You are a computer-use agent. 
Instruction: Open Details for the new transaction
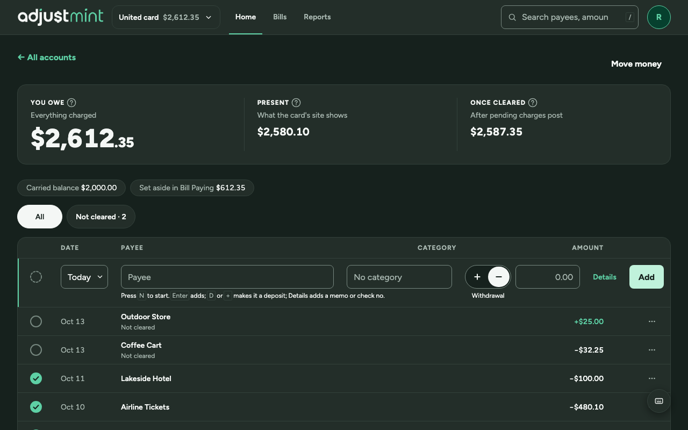click(x=605, y=277)
